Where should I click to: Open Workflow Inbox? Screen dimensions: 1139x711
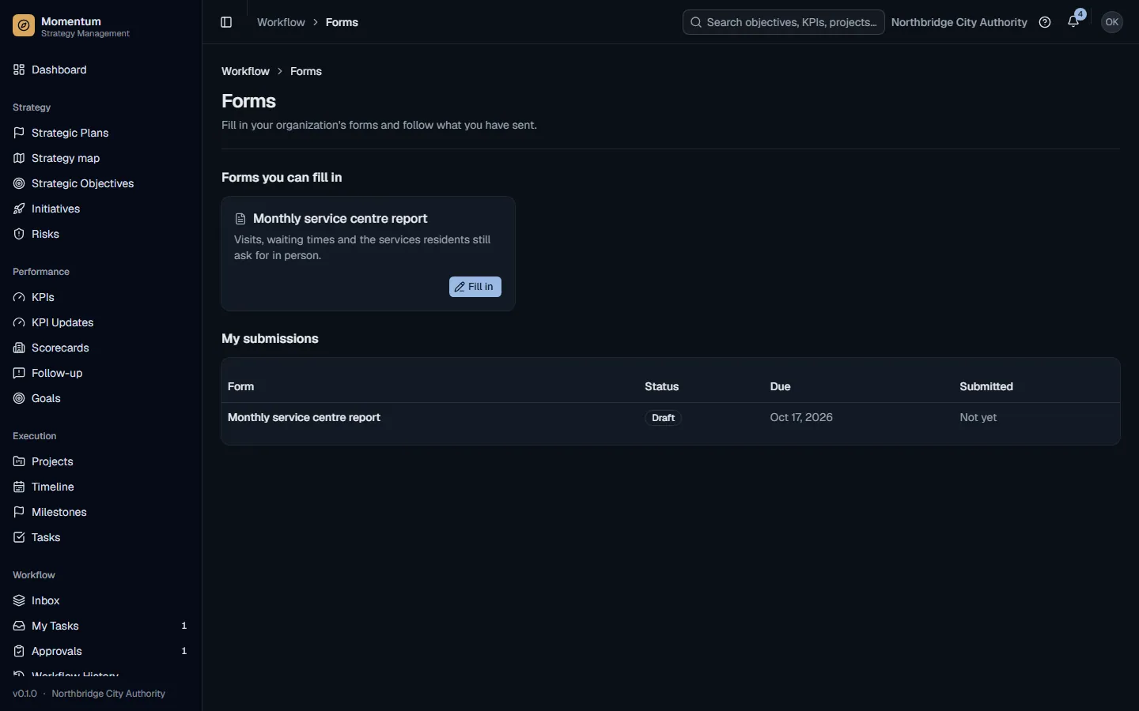[x=100, y=600]
